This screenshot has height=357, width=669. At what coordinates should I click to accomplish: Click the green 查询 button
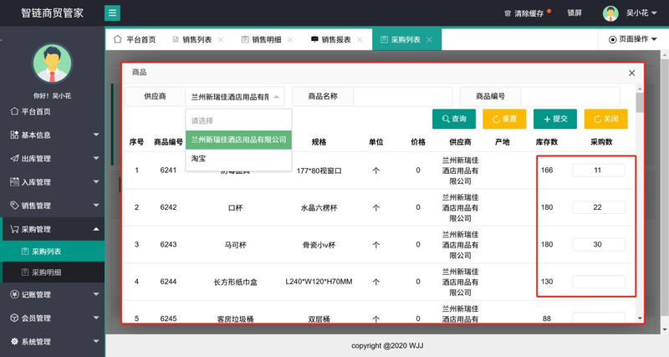click(x=454, y=119)
